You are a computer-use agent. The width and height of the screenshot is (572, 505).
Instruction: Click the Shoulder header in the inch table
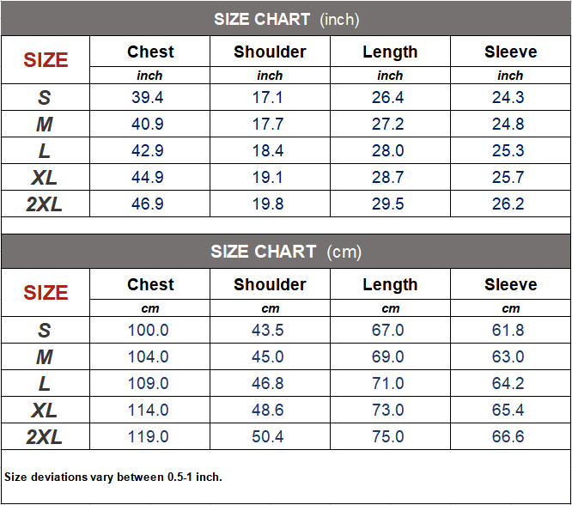click(270, 52)
